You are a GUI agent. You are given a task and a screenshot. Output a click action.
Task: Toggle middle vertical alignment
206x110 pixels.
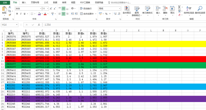pos(64,9)
